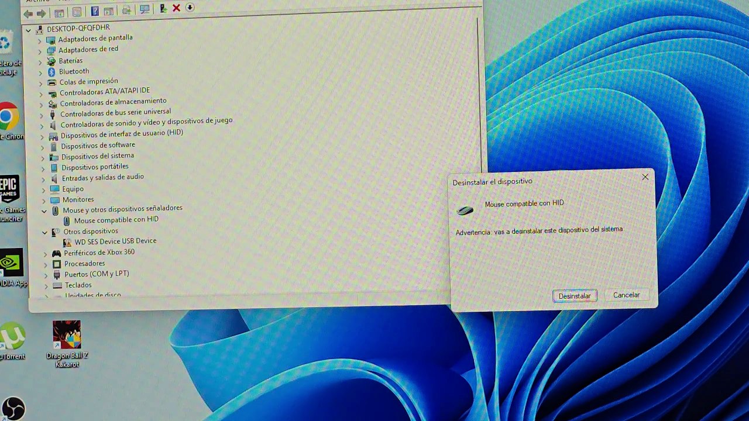The width and height of the screenshot is (749, 421).
Task: Expand the Controladoras de almacenamiento node
Action: click(41, 105)
